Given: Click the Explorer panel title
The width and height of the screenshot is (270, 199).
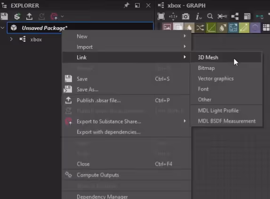Looking at the screenshot, I should pos(25,6).
